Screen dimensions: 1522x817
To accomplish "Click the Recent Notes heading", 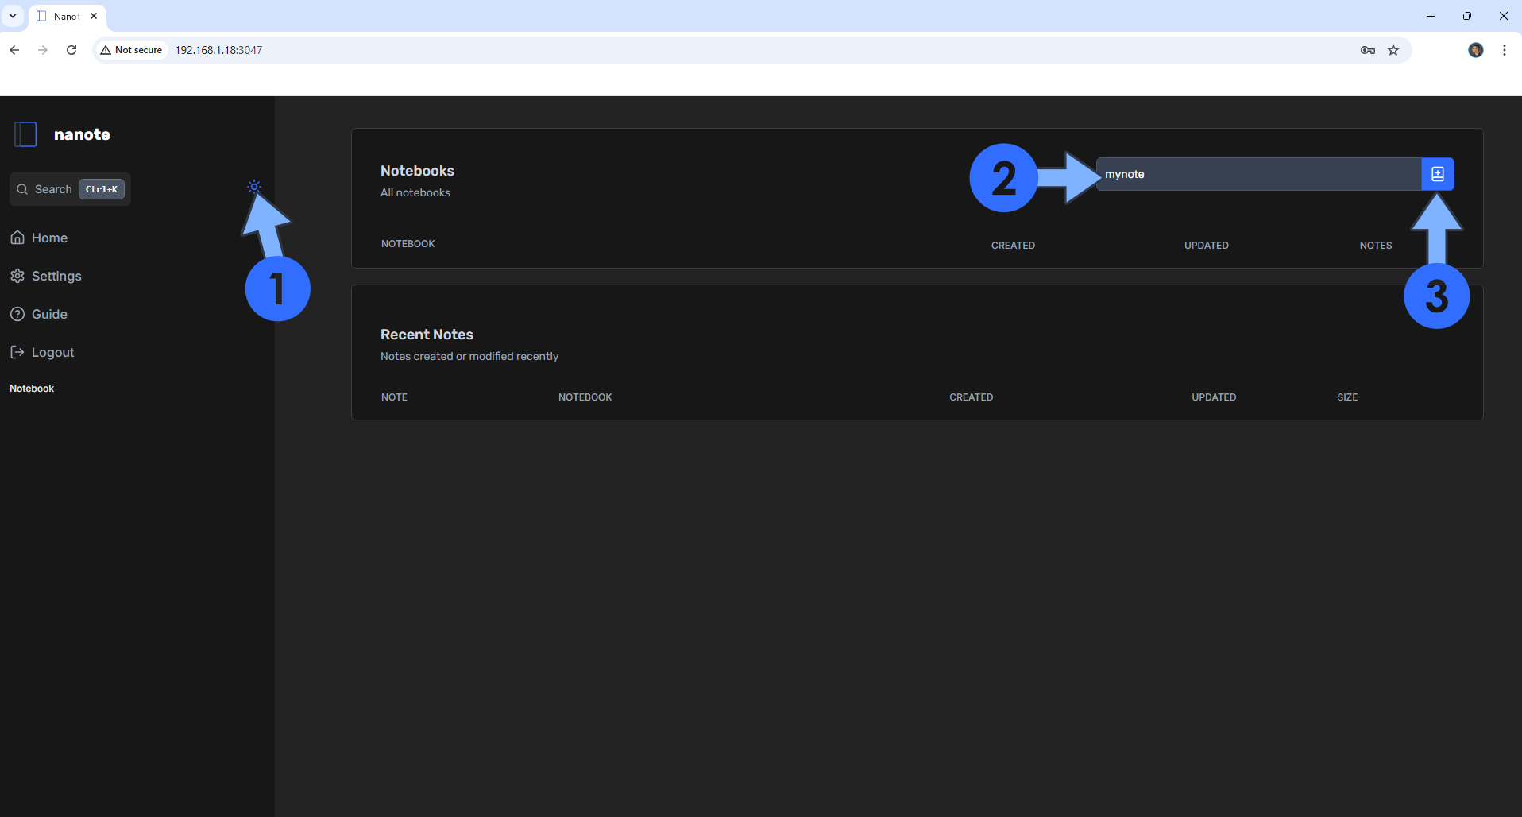I will click(427, 335).
